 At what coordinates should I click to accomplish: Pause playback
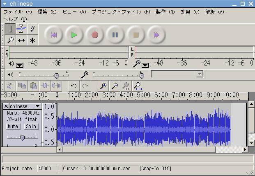coord(115,35)
